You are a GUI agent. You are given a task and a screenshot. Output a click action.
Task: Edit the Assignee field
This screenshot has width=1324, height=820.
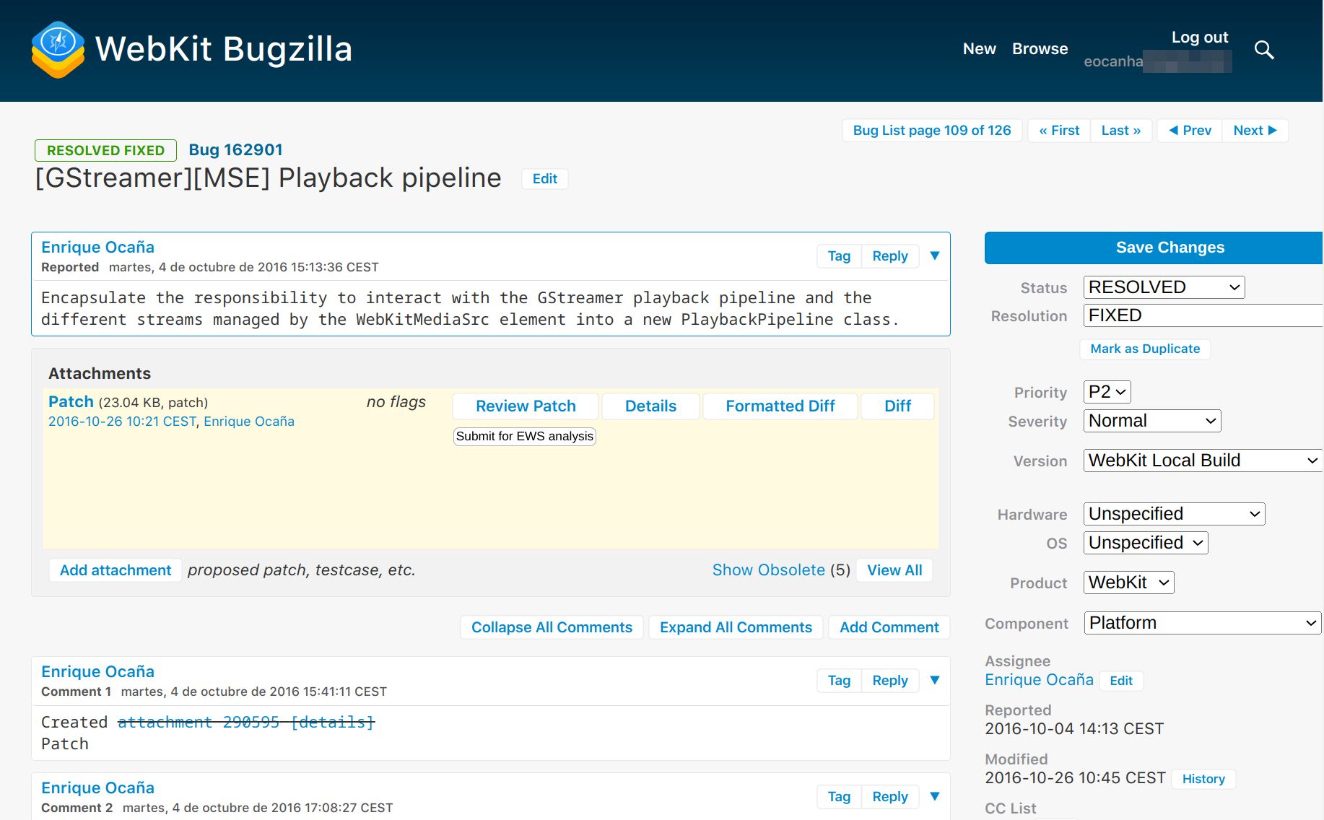1121,681
